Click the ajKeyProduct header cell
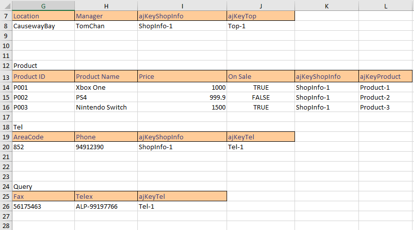This screenshot has width=414, height=230. click(386, 77)
